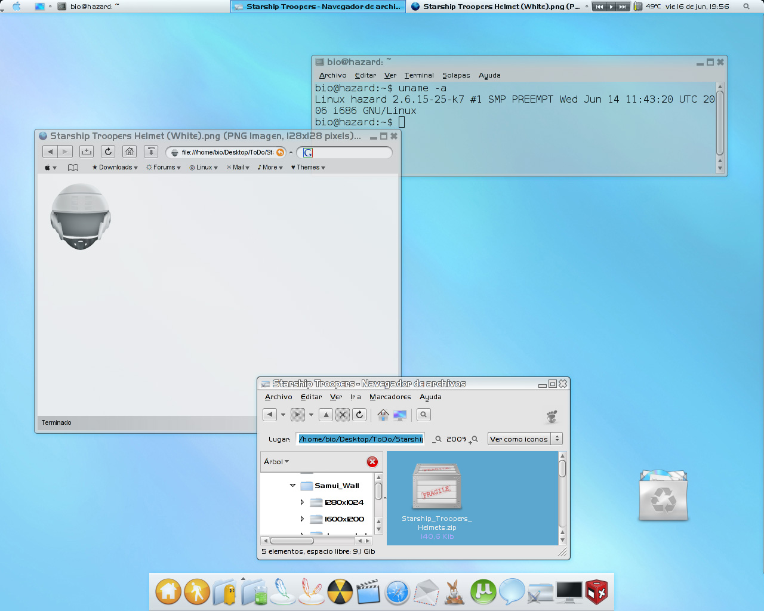Skip to next track in panel
The height and width of the screenshot is (611, 764).
point(623,7)
